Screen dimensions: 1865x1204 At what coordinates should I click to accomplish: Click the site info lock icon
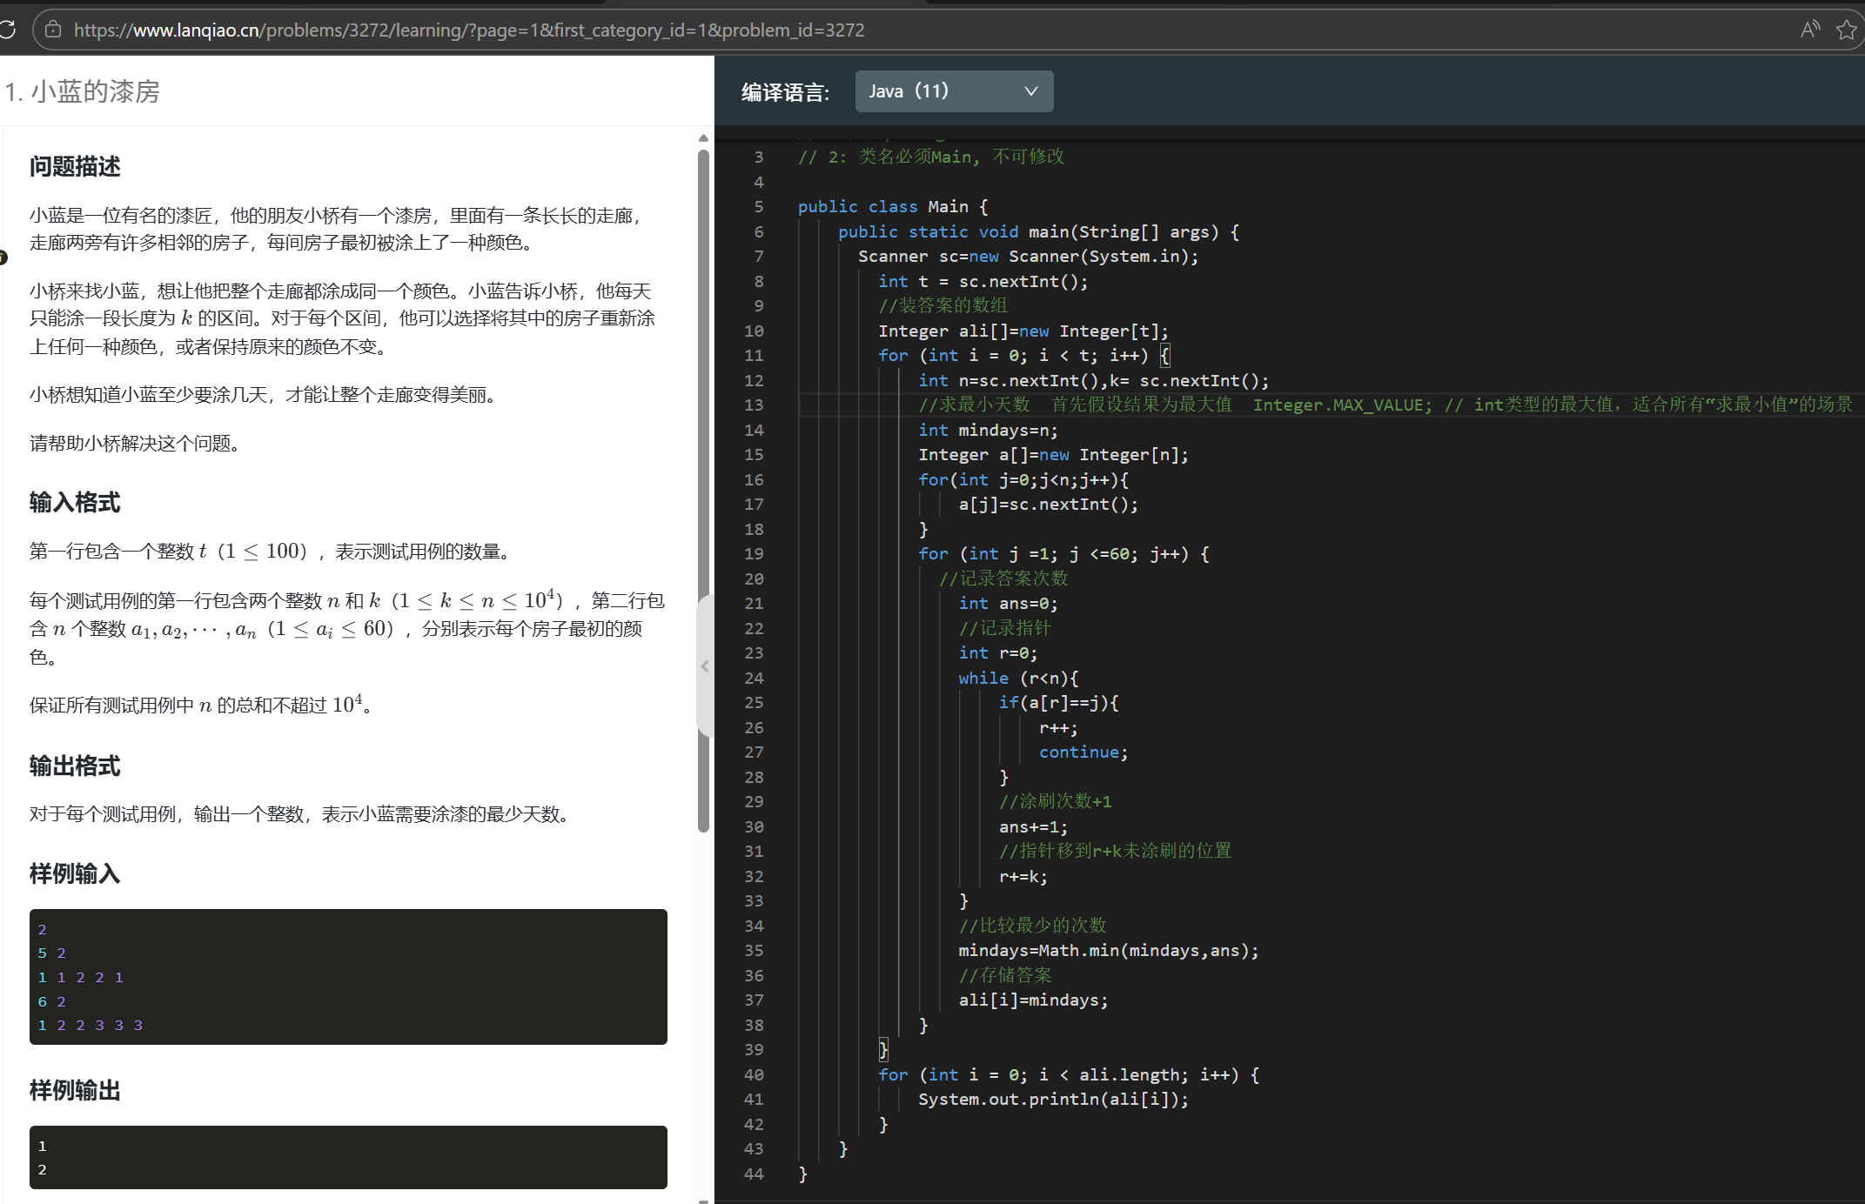click(x=53, y=30)
